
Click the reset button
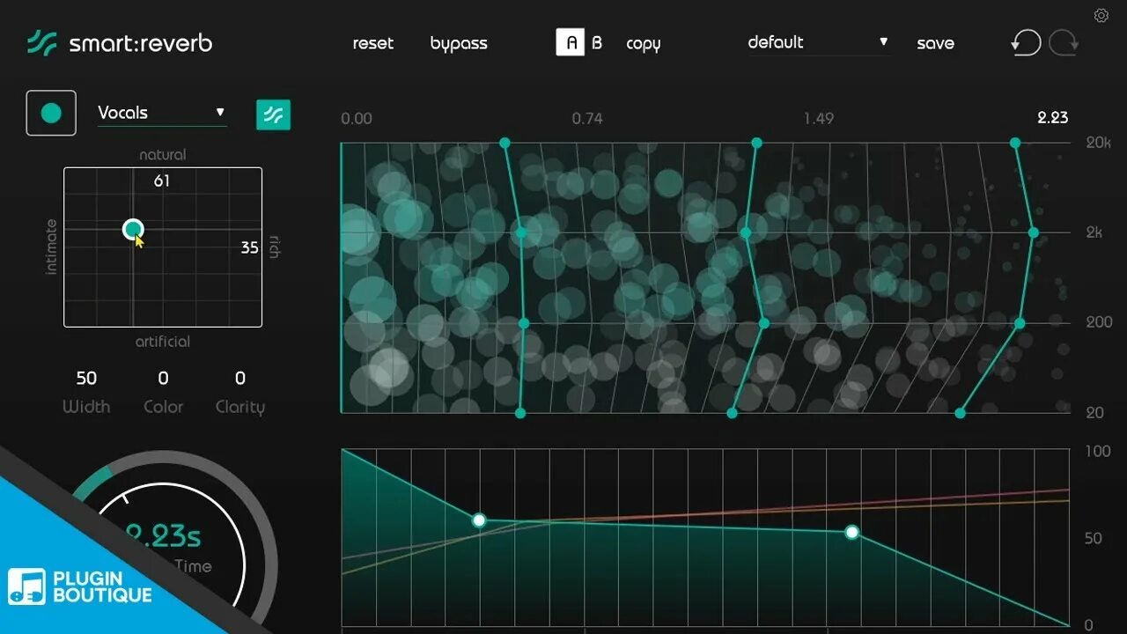pos(373,43)
